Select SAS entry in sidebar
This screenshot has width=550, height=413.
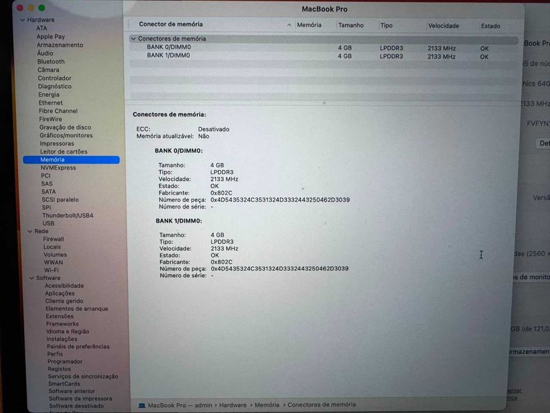pos(47,183)
